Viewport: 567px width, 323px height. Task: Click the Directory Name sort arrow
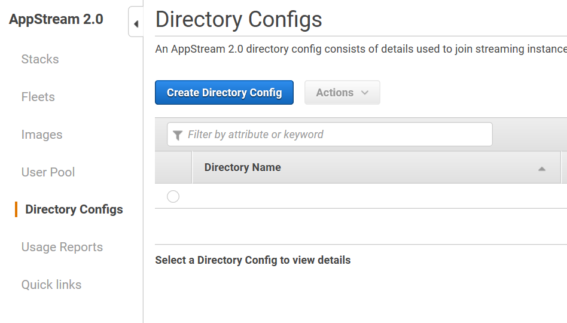click(541, 169)
